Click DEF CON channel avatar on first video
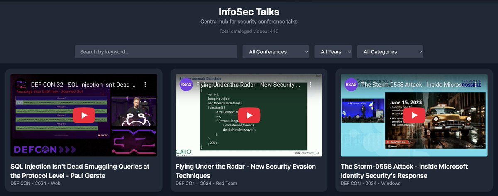The width and height of the screenshot is (498, 196). point(21,85)
